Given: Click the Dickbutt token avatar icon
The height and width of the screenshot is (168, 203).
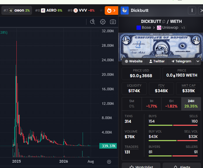Looking at the screenshot, I should coord(125,10).
